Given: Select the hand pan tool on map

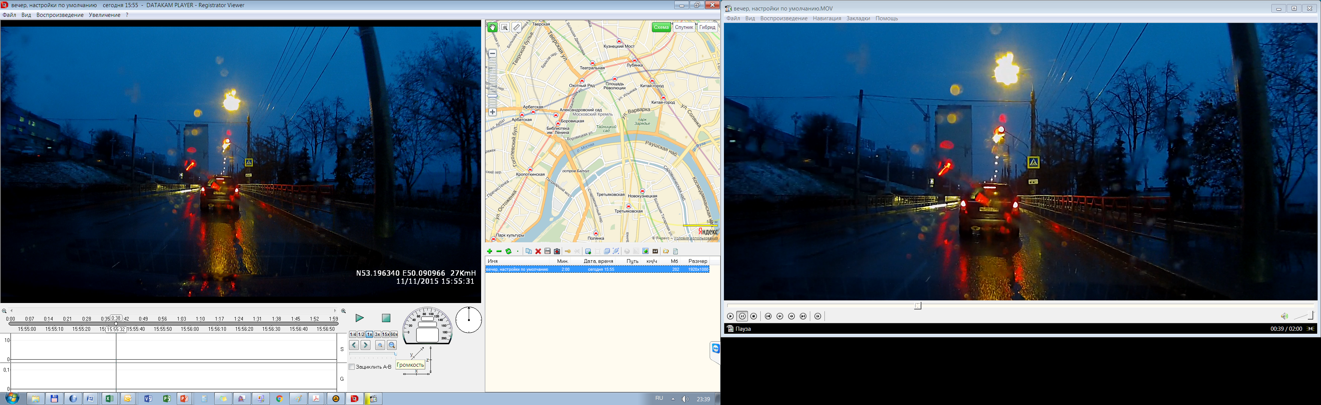Looking at the screenshot, I should point(492,27).
